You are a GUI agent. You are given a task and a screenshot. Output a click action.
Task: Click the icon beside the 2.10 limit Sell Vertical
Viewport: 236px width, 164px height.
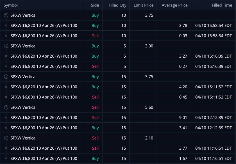[6, 138]
